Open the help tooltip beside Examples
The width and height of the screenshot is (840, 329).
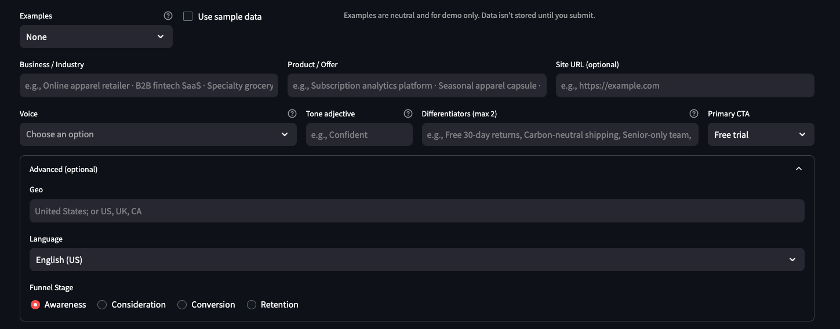[x=168, y=16]
